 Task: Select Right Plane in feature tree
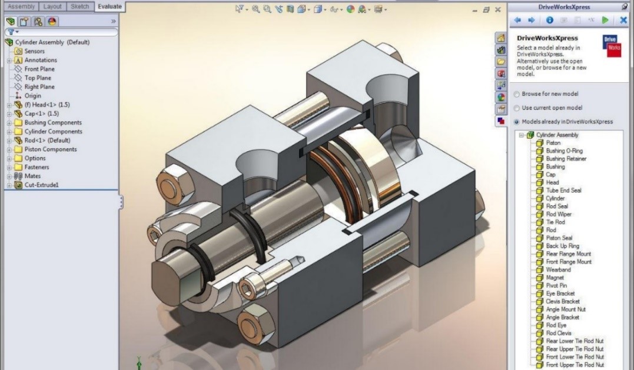coord(39,87)
